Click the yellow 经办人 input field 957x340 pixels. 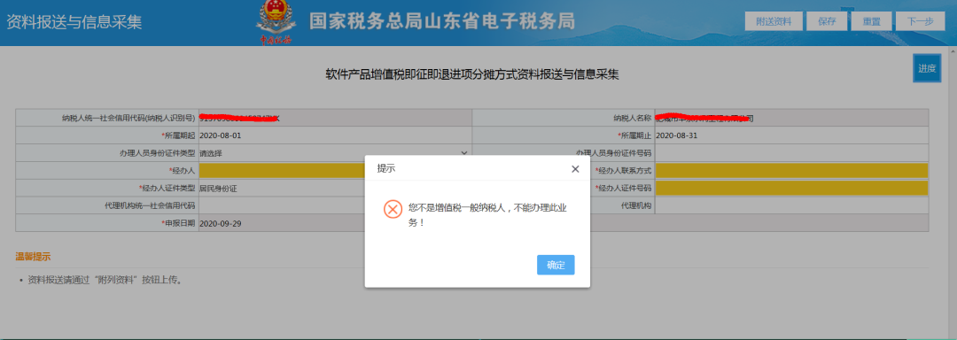[x=282, y=171]
